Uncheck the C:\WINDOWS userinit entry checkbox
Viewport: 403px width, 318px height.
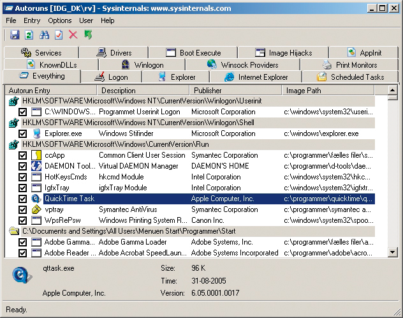(x=22, y=112)
